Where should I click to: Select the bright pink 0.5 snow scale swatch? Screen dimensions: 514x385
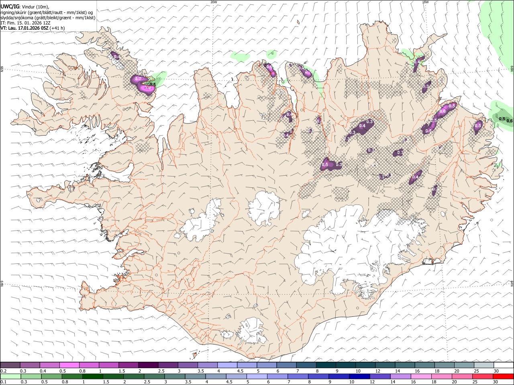(69, 365)
